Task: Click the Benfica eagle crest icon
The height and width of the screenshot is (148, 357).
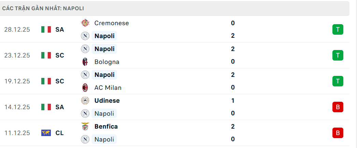Action: click(85, 126)
